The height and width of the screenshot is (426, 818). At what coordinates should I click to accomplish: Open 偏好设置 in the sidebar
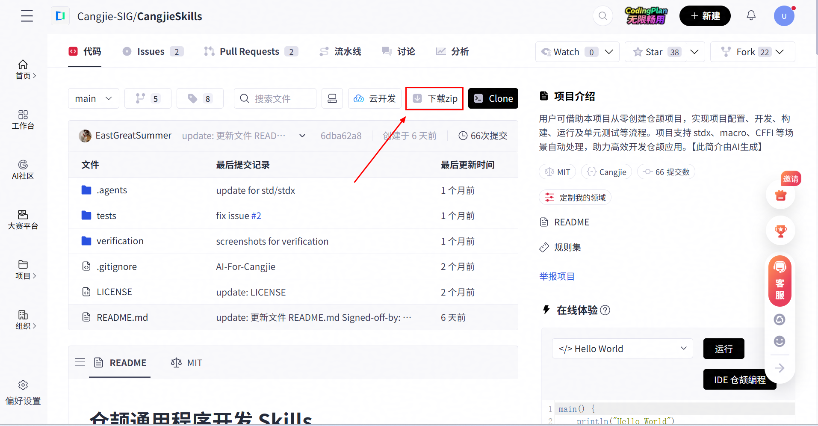(x=23, y=392)
